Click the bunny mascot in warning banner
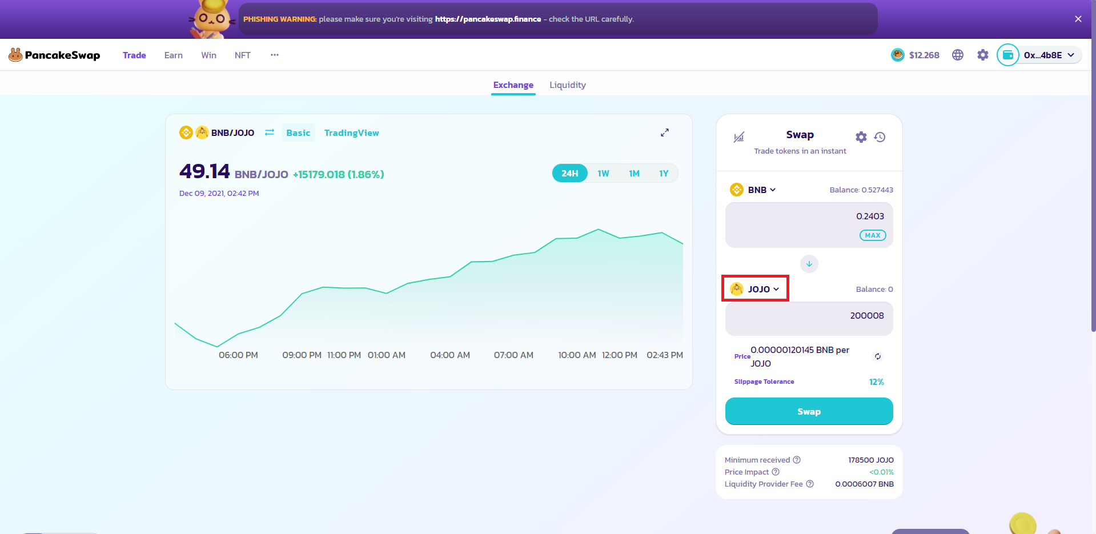 (212, 19)
